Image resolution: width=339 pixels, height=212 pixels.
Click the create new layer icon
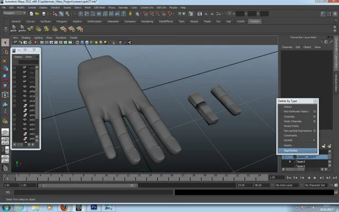tap(324, 146)
